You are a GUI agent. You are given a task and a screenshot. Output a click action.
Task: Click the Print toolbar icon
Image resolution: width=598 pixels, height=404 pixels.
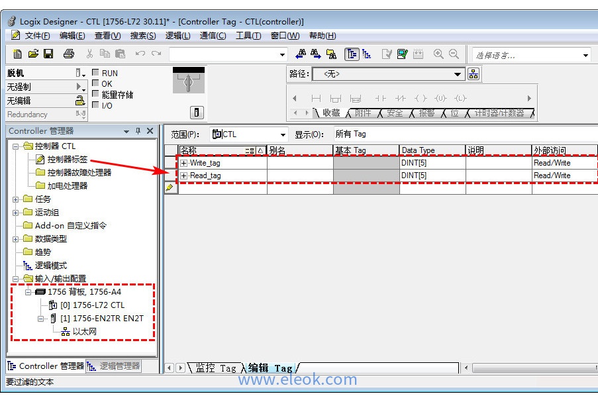pyautogui.click(x=68, y=54)
